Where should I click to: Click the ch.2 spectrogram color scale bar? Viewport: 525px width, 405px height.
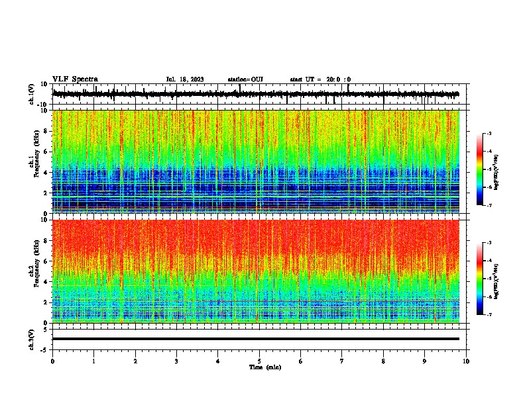pos(480,279)
